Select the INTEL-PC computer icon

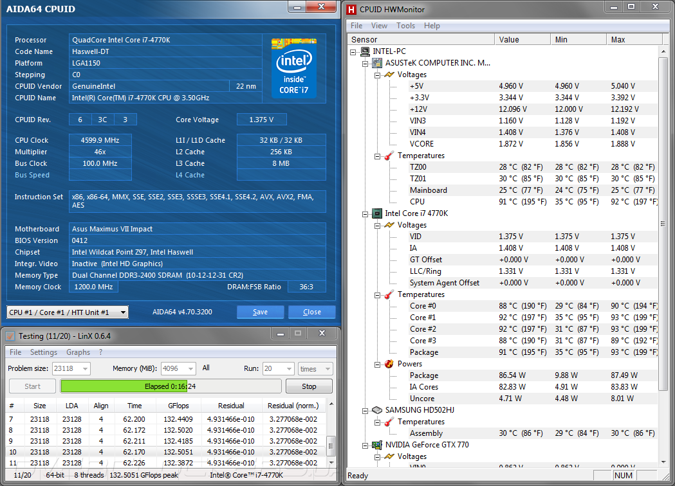365,51
